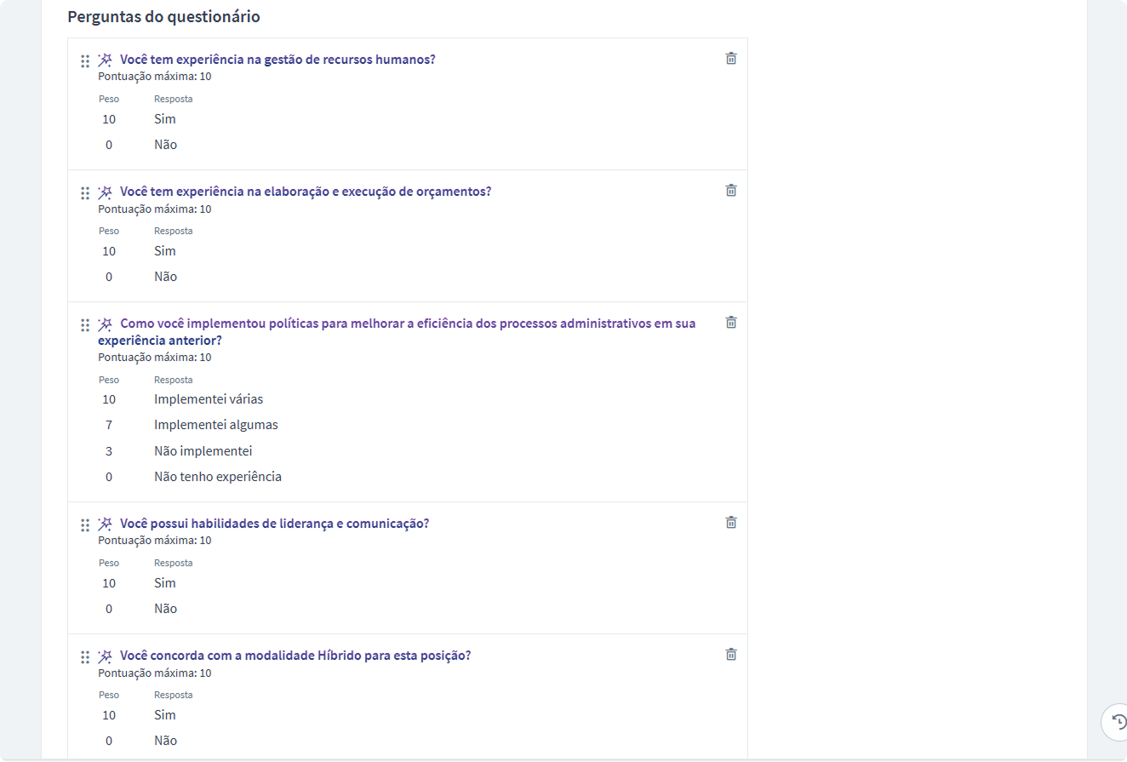Open question about gestão de recursos humanos
The height and width of the screenshot is (762, 1127).
click(x=277, y=60)
